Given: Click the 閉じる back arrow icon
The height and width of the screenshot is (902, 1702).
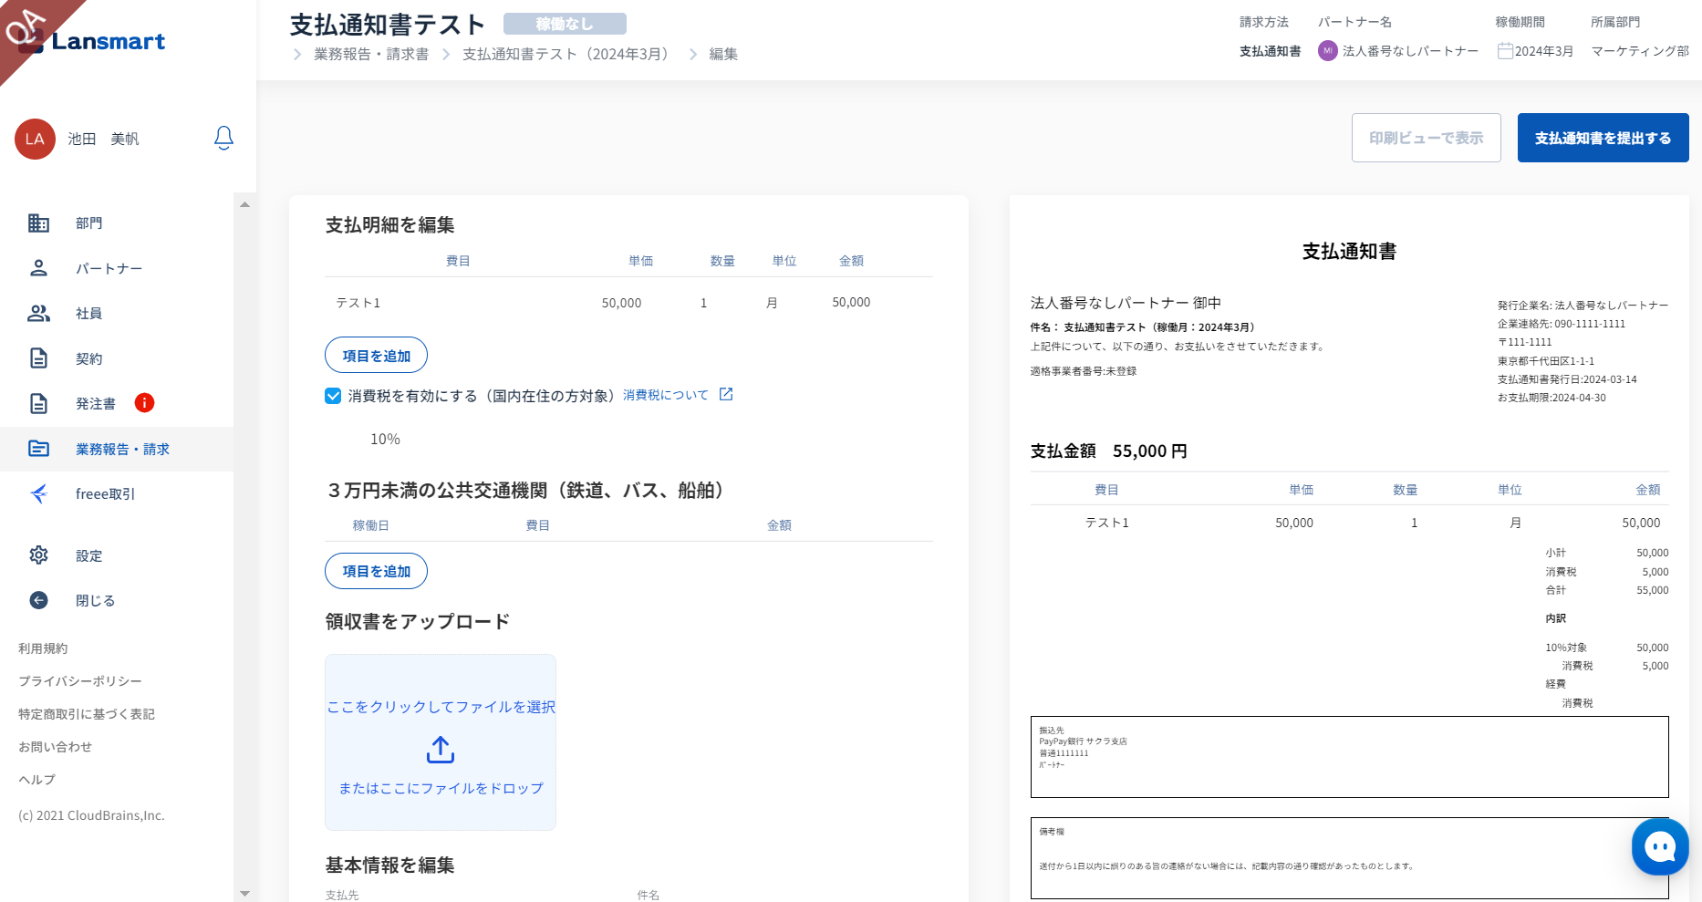Looking at the screenshot, I should [x=38, y=600].
